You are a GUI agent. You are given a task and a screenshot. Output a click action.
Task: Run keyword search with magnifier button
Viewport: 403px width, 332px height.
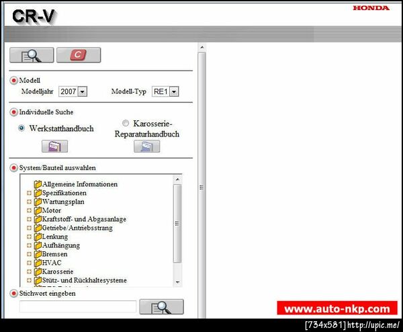pyautogui.click(x=161, y=307)
